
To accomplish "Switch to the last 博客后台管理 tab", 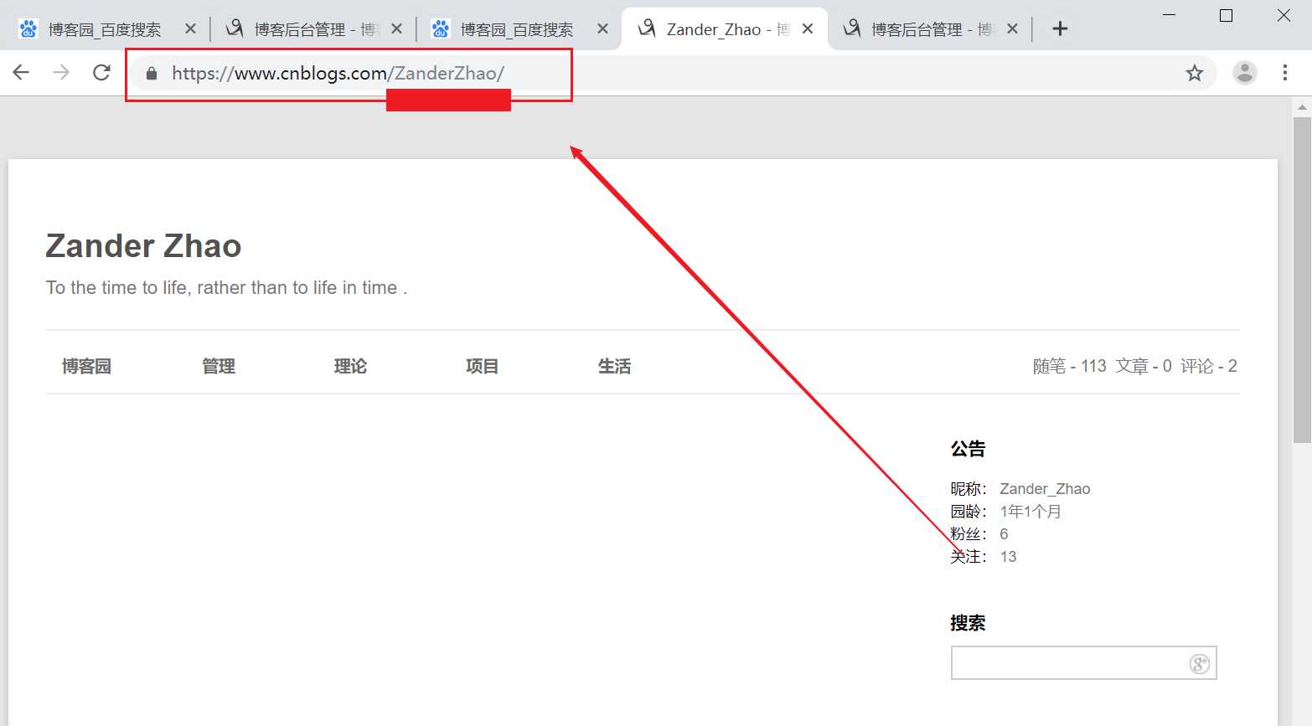I will [930, 29].
